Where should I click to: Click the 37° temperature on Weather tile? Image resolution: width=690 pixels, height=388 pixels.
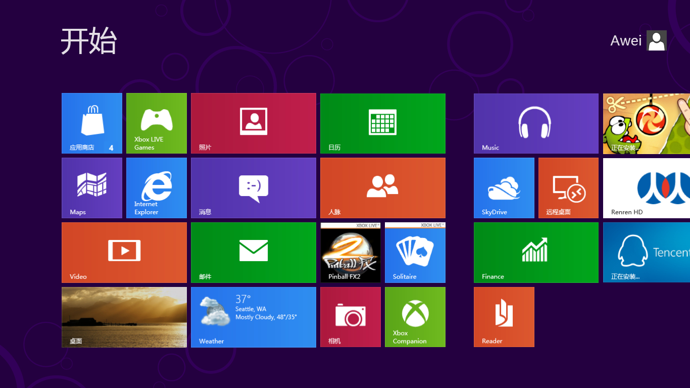(x=243, y=299)
